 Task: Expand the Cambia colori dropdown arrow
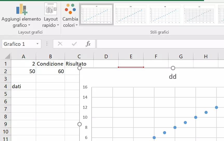77,25
